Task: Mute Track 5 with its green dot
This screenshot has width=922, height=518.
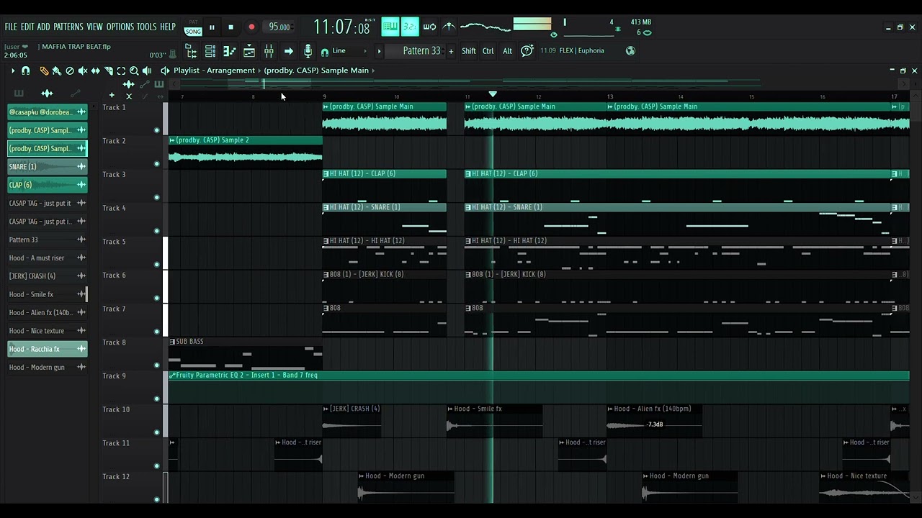Action: (x=156, y=265)
